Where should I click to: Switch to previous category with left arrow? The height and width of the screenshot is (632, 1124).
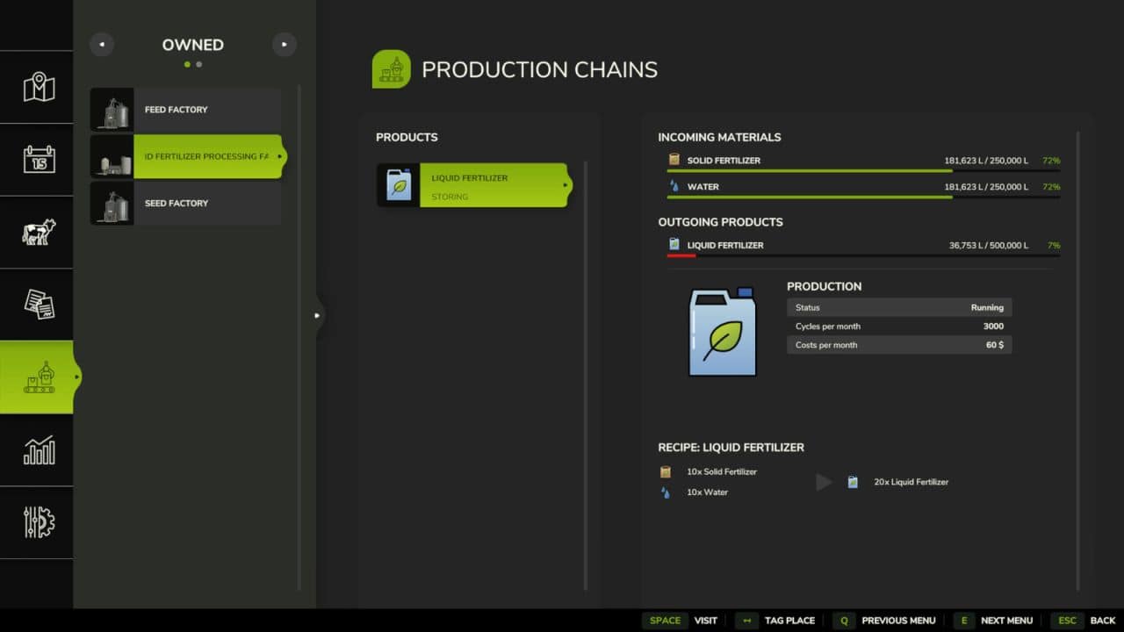[x=102, y=44]
